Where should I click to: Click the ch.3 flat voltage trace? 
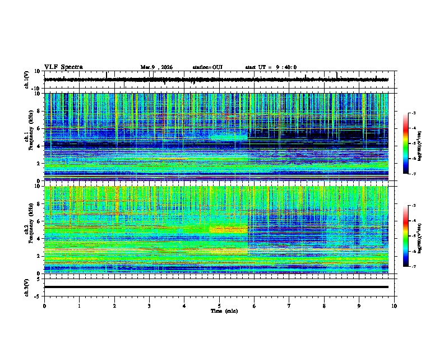pyautogui.click(x=216, y=287)
